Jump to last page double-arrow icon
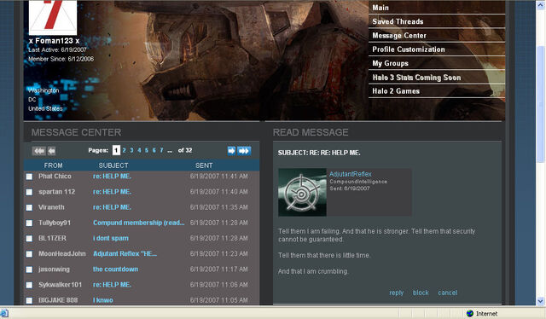The image size is (546, 319). pos(244,150)
